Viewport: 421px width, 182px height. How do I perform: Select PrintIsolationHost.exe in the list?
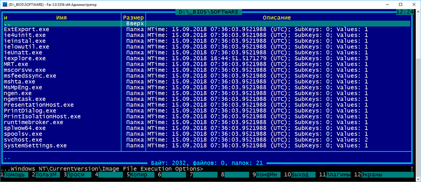(x=207, y=117)
